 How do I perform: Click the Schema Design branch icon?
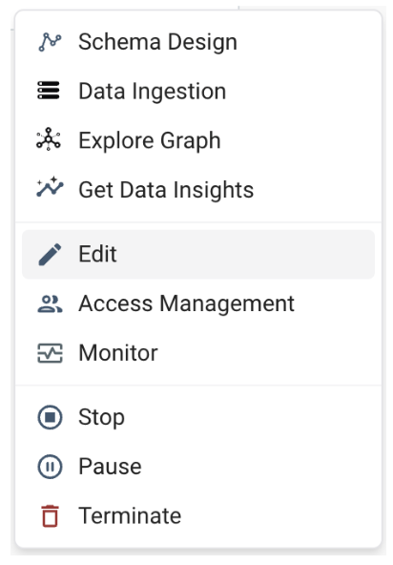click(x=50, y=42)
